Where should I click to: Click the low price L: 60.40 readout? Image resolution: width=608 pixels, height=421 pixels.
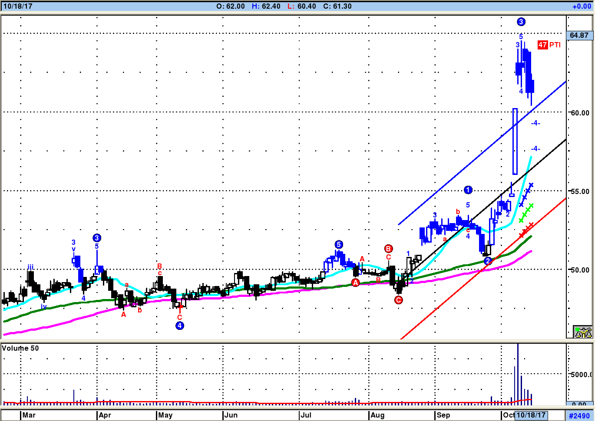pyautogui.click(x=302, y=7)
